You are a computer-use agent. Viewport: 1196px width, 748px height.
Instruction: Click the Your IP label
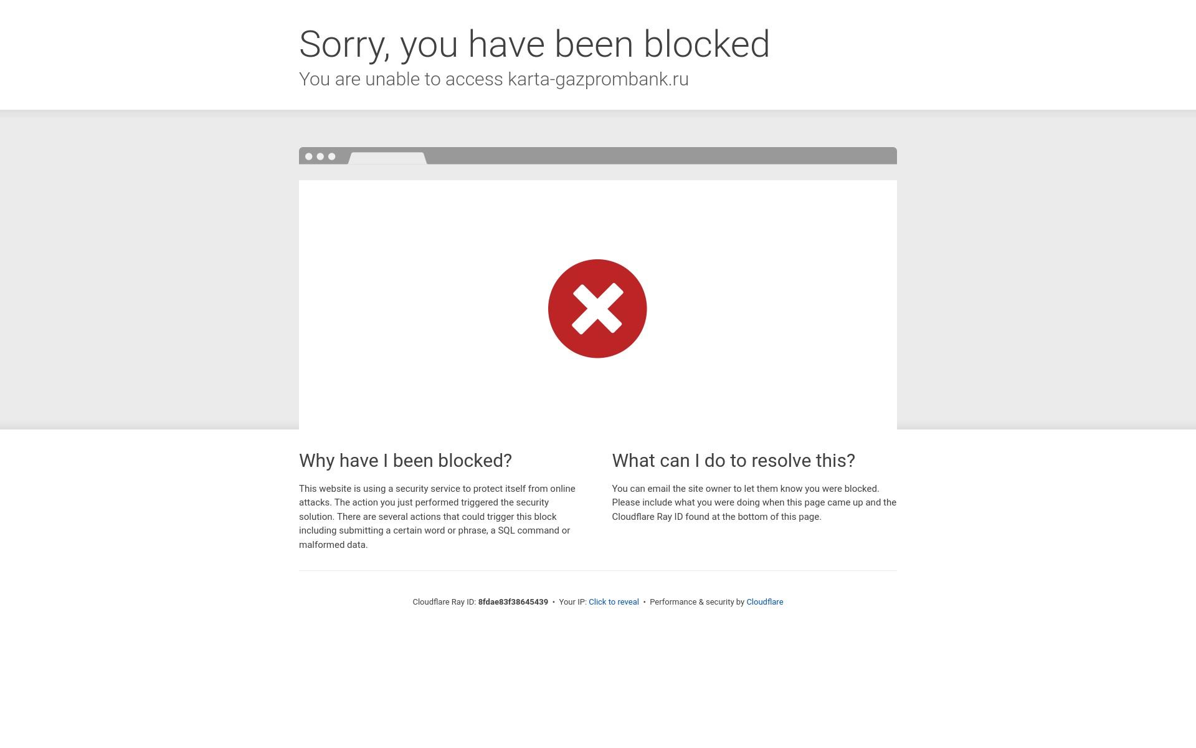(x=572, y=602)
